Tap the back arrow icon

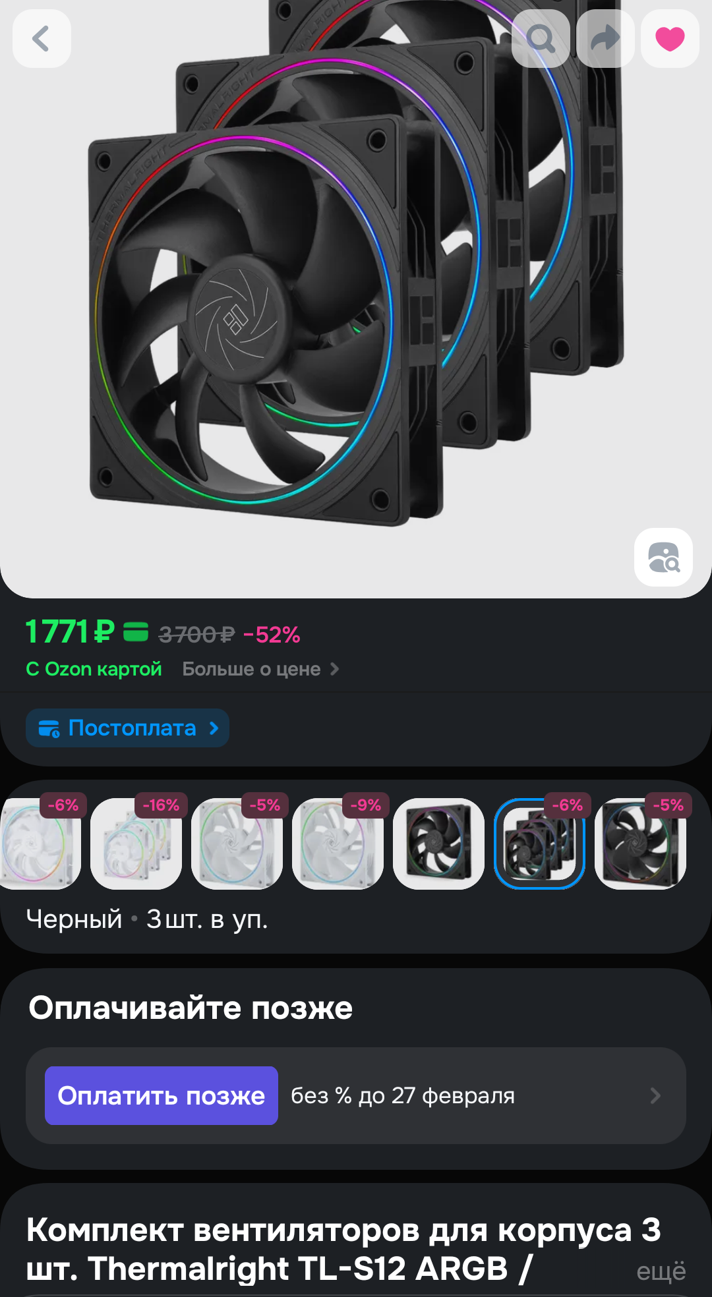pos(42,38)
